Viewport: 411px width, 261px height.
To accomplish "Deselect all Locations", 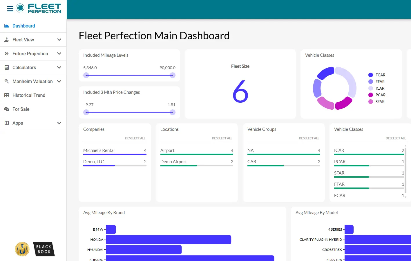I will (222, 138).
